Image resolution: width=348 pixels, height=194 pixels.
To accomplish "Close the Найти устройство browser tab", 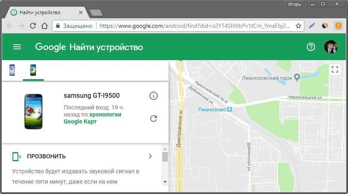I will [81, 12].
